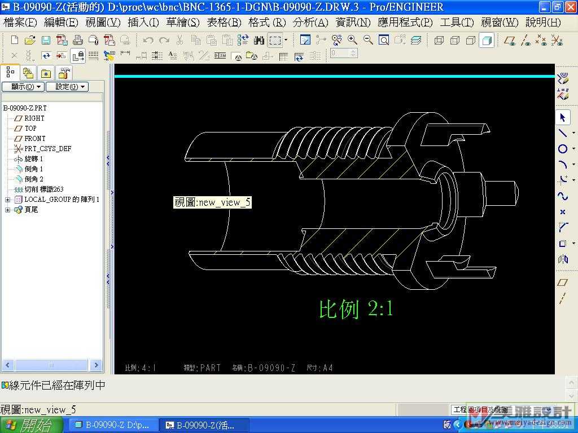Image resolution: width=578 pixels, height=433 pixels.
Task: Toggle datum planes display
Action: pyautogui.click(x=510, y=40)
